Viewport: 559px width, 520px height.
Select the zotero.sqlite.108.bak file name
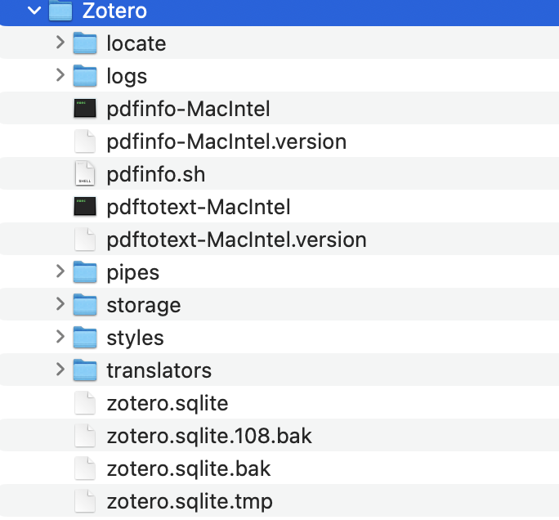[x=209, y=436]
